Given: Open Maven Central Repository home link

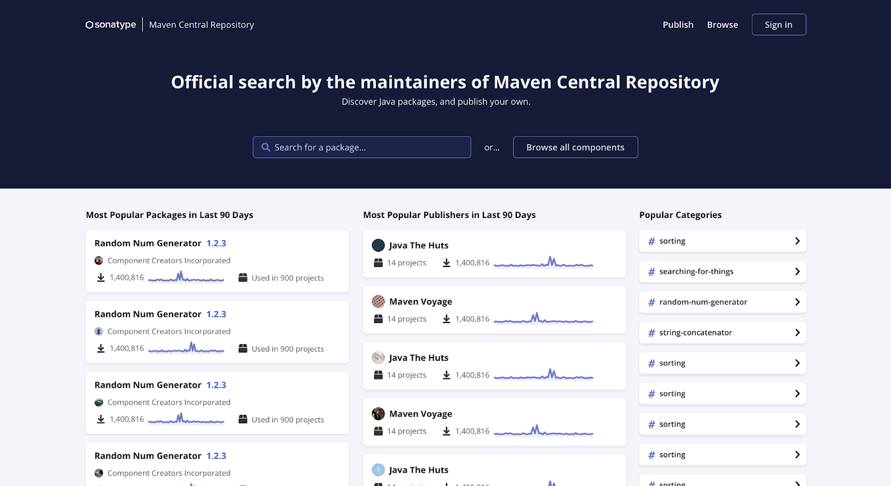Looking at the screenshot, I should (x=202, y=24).
